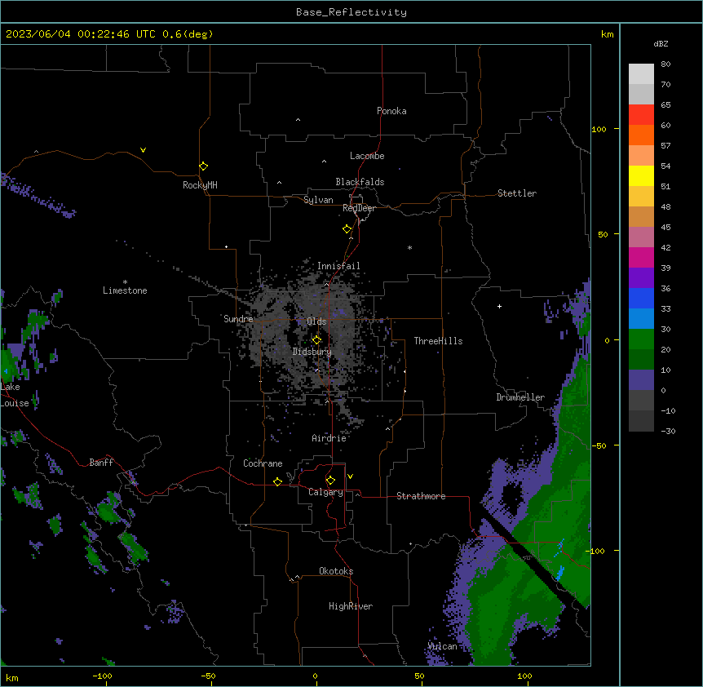Click the yellow diamond marker at Olds
The height and width of the screenshot is (687, 703).
pyautogui.click(x=316, y=340)
